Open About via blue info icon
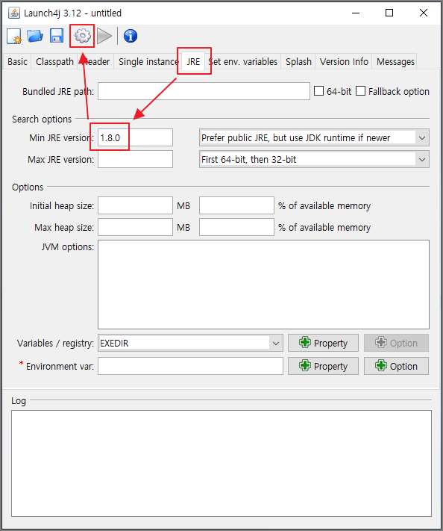 (x=131, y=36)
